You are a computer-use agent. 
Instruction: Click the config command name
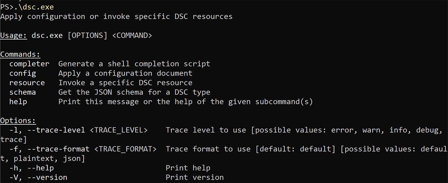point(22,73)
